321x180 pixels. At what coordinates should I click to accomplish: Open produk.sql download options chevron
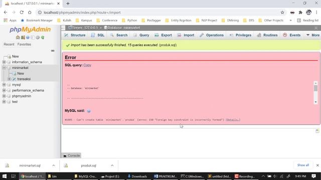112,165
